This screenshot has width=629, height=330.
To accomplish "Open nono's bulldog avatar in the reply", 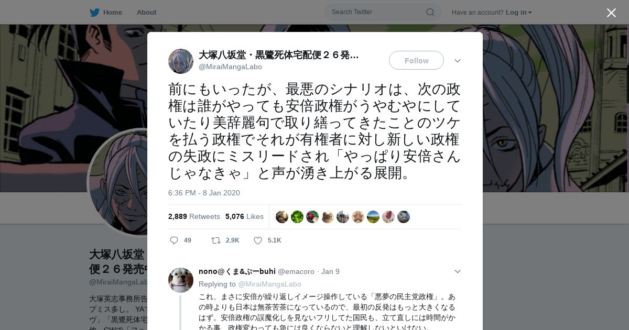I will click(181, 280).
